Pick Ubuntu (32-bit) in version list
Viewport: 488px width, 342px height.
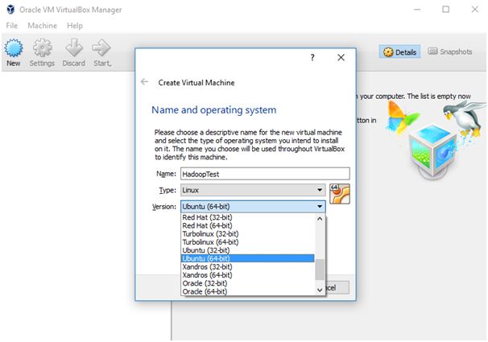coord(248,250)
